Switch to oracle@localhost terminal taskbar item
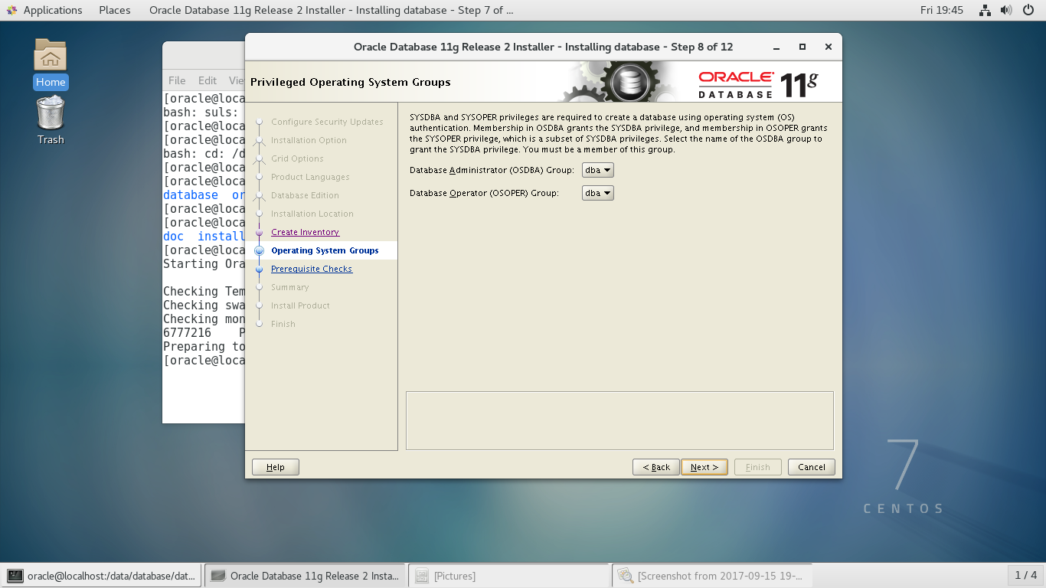Viewport: 1046px width, 588px height. [102, 576]
